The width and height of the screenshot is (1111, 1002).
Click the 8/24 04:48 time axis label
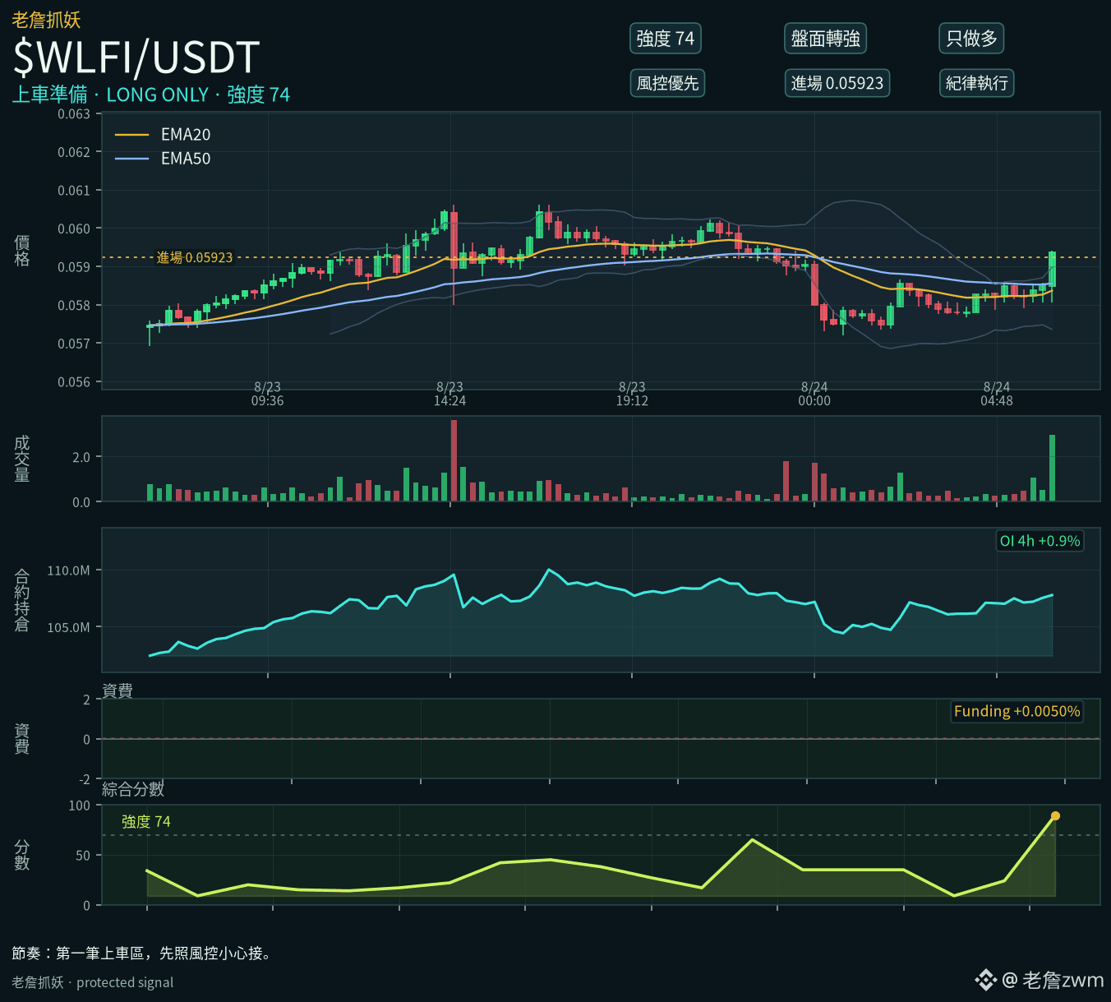click(997, 394)
